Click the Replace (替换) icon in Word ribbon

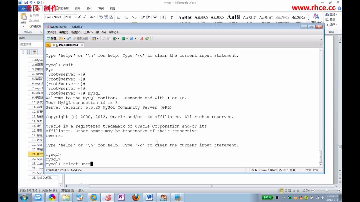[330, 19]
